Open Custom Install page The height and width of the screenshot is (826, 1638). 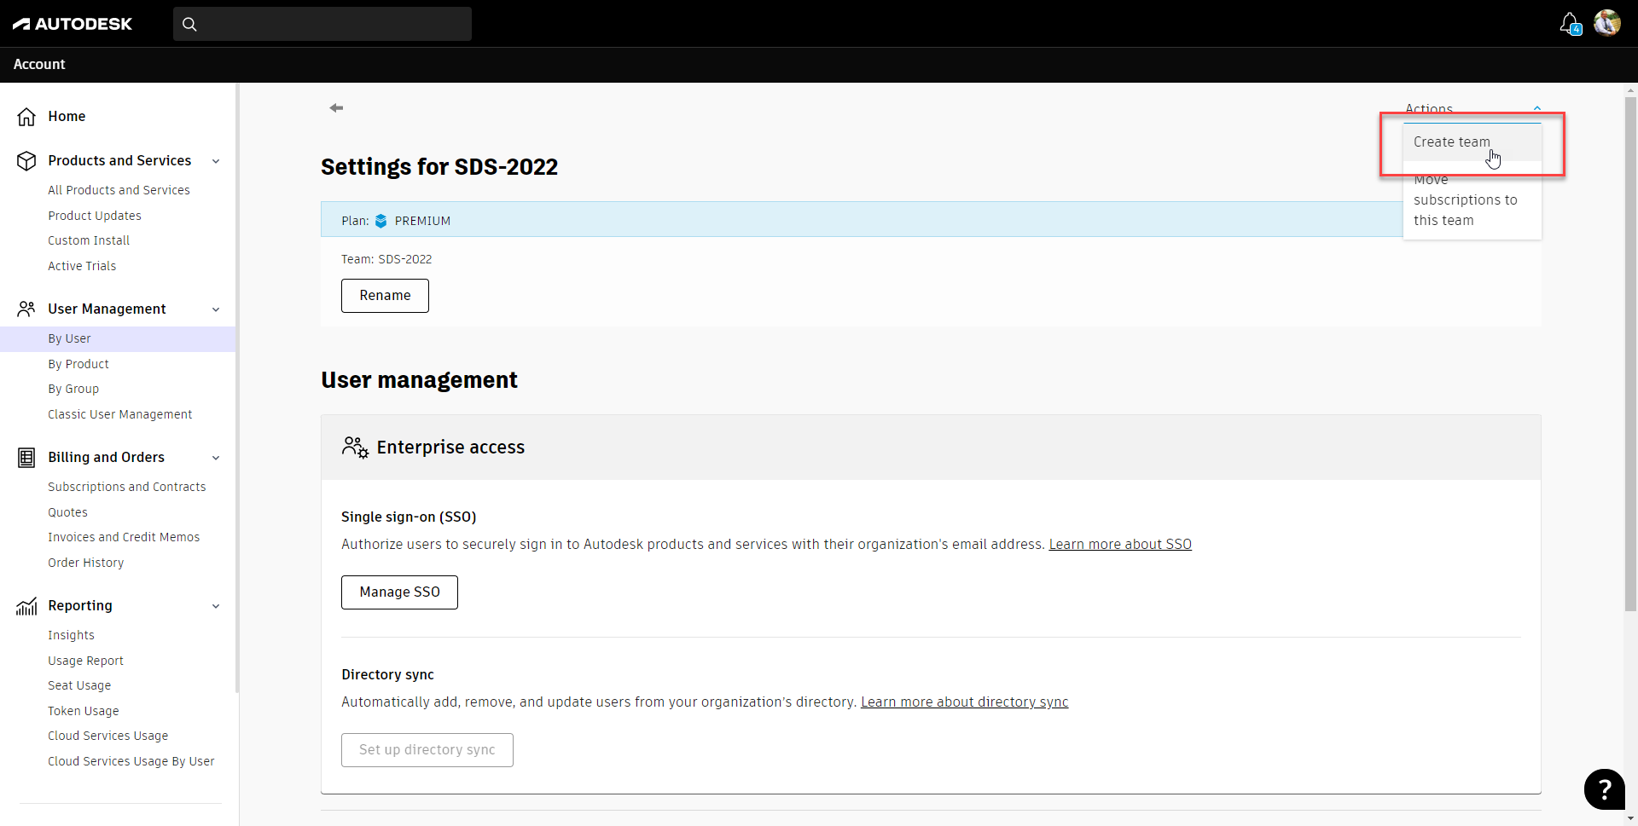[x=89, y=240]
